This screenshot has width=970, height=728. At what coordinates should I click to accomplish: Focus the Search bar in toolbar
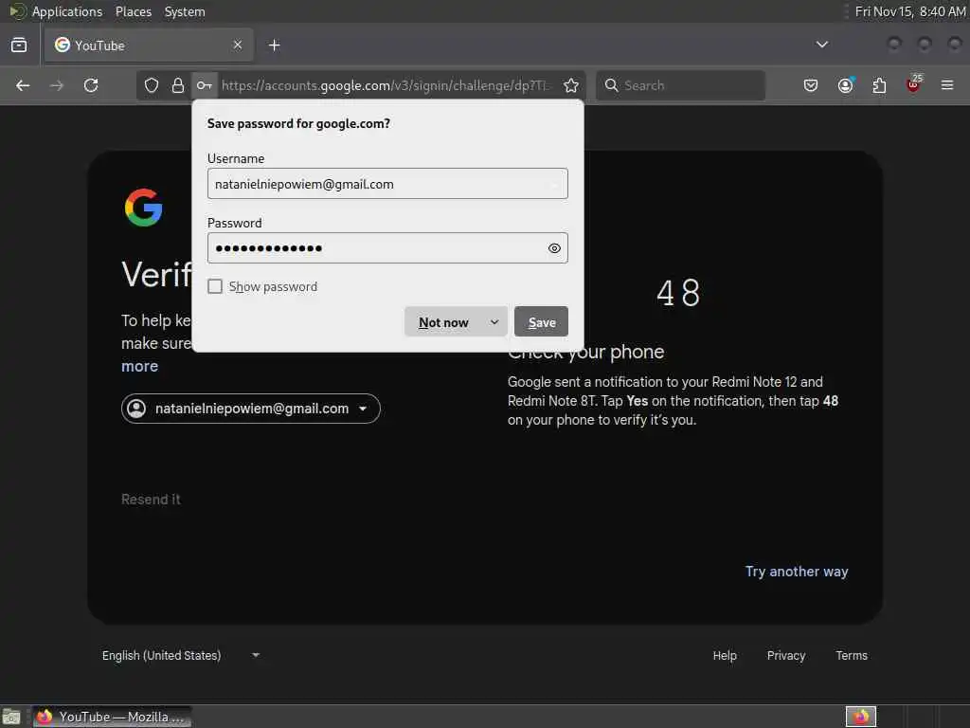pyautogui.click(x=680, y=85)
